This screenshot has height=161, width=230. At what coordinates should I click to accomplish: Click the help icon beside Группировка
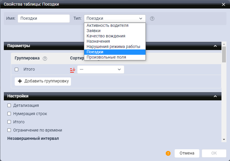coord(45,58)
